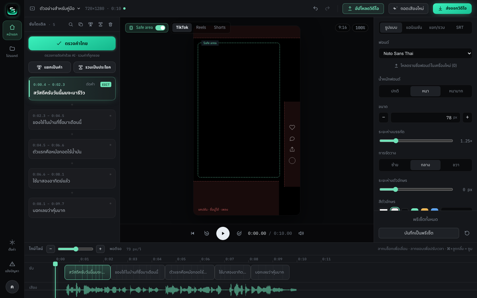Viewport: 477px width, 298px height.
Task: Click the merge icon in subtitle header
Action: click(101, 24)
